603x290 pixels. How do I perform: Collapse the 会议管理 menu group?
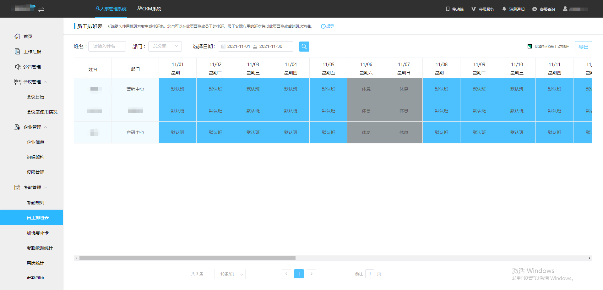tap(45, 82)
